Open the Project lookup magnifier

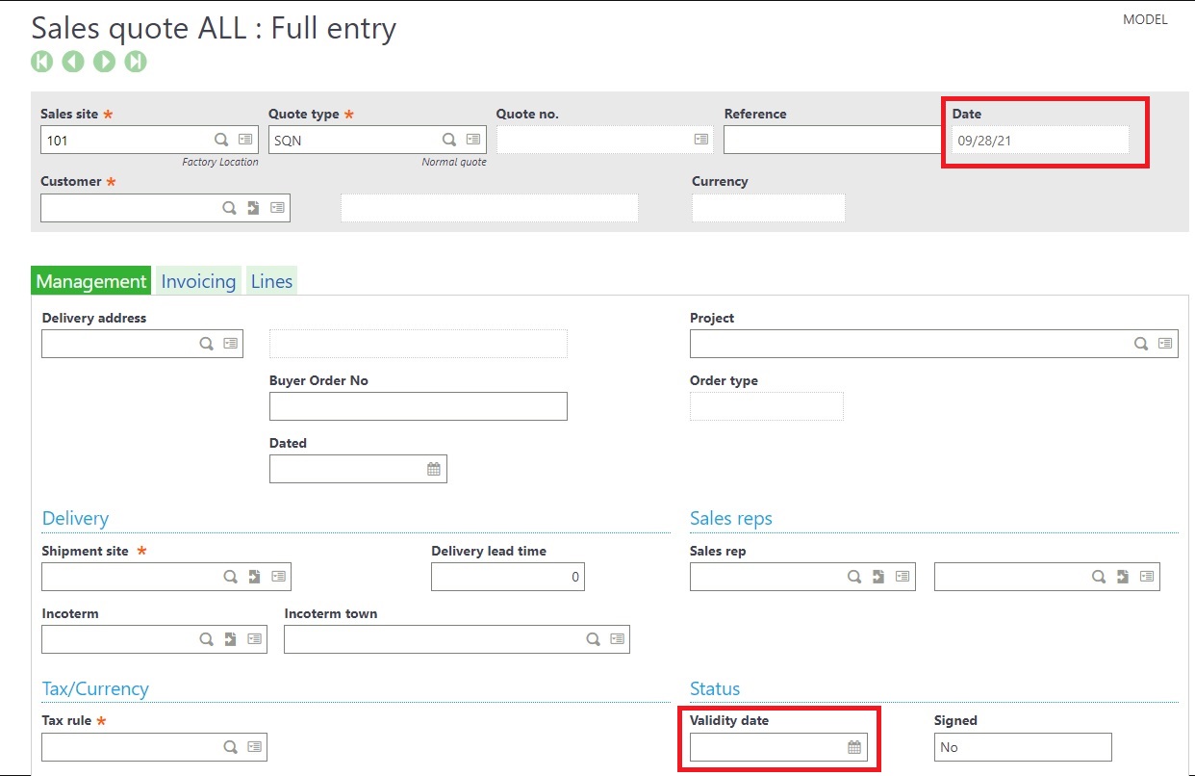click(x=1140, y=343)
